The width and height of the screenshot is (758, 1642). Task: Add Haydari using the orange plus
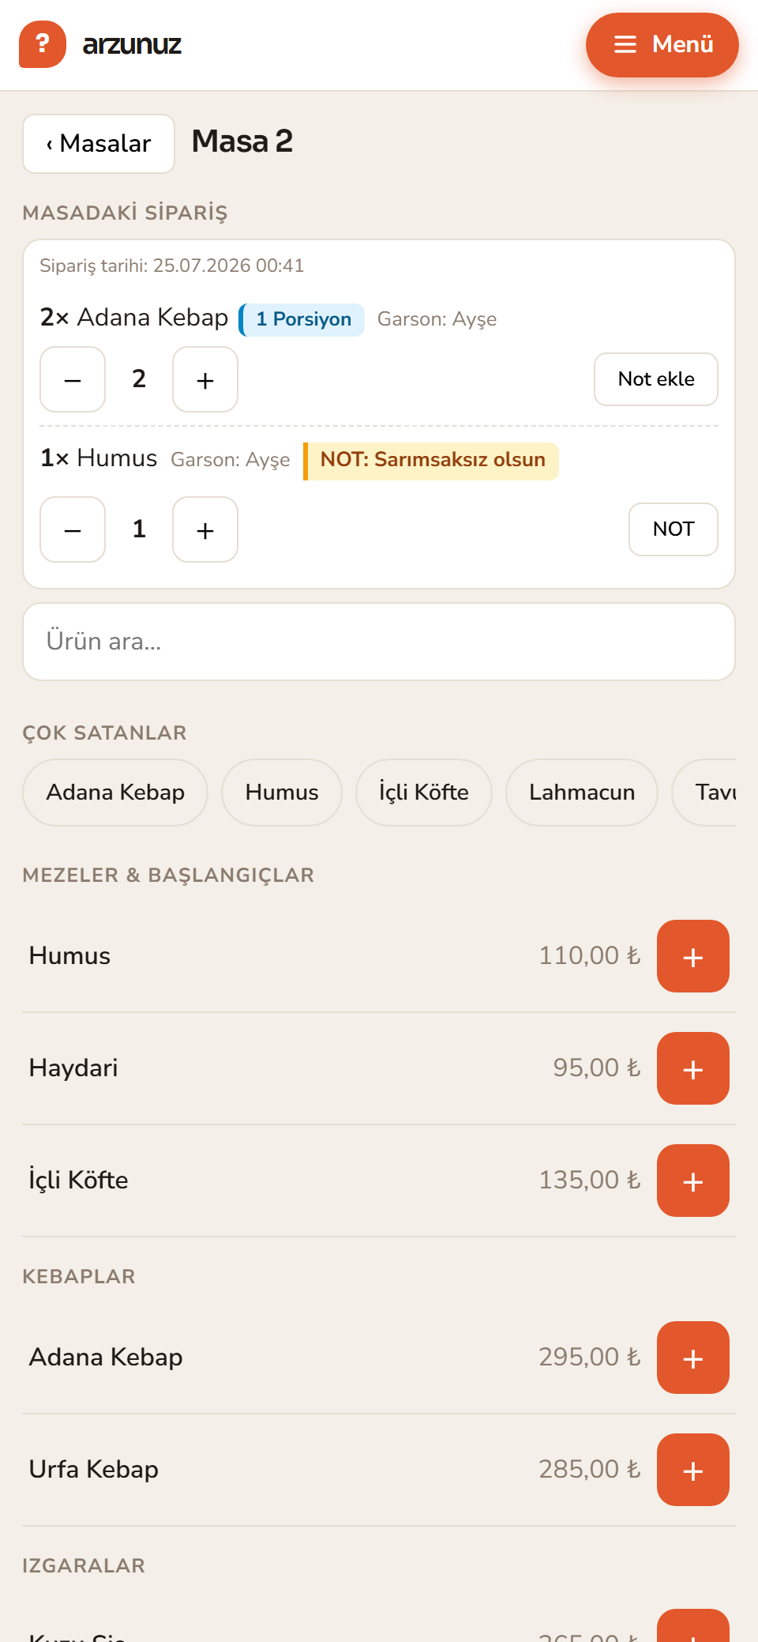tap(692, 1068)
